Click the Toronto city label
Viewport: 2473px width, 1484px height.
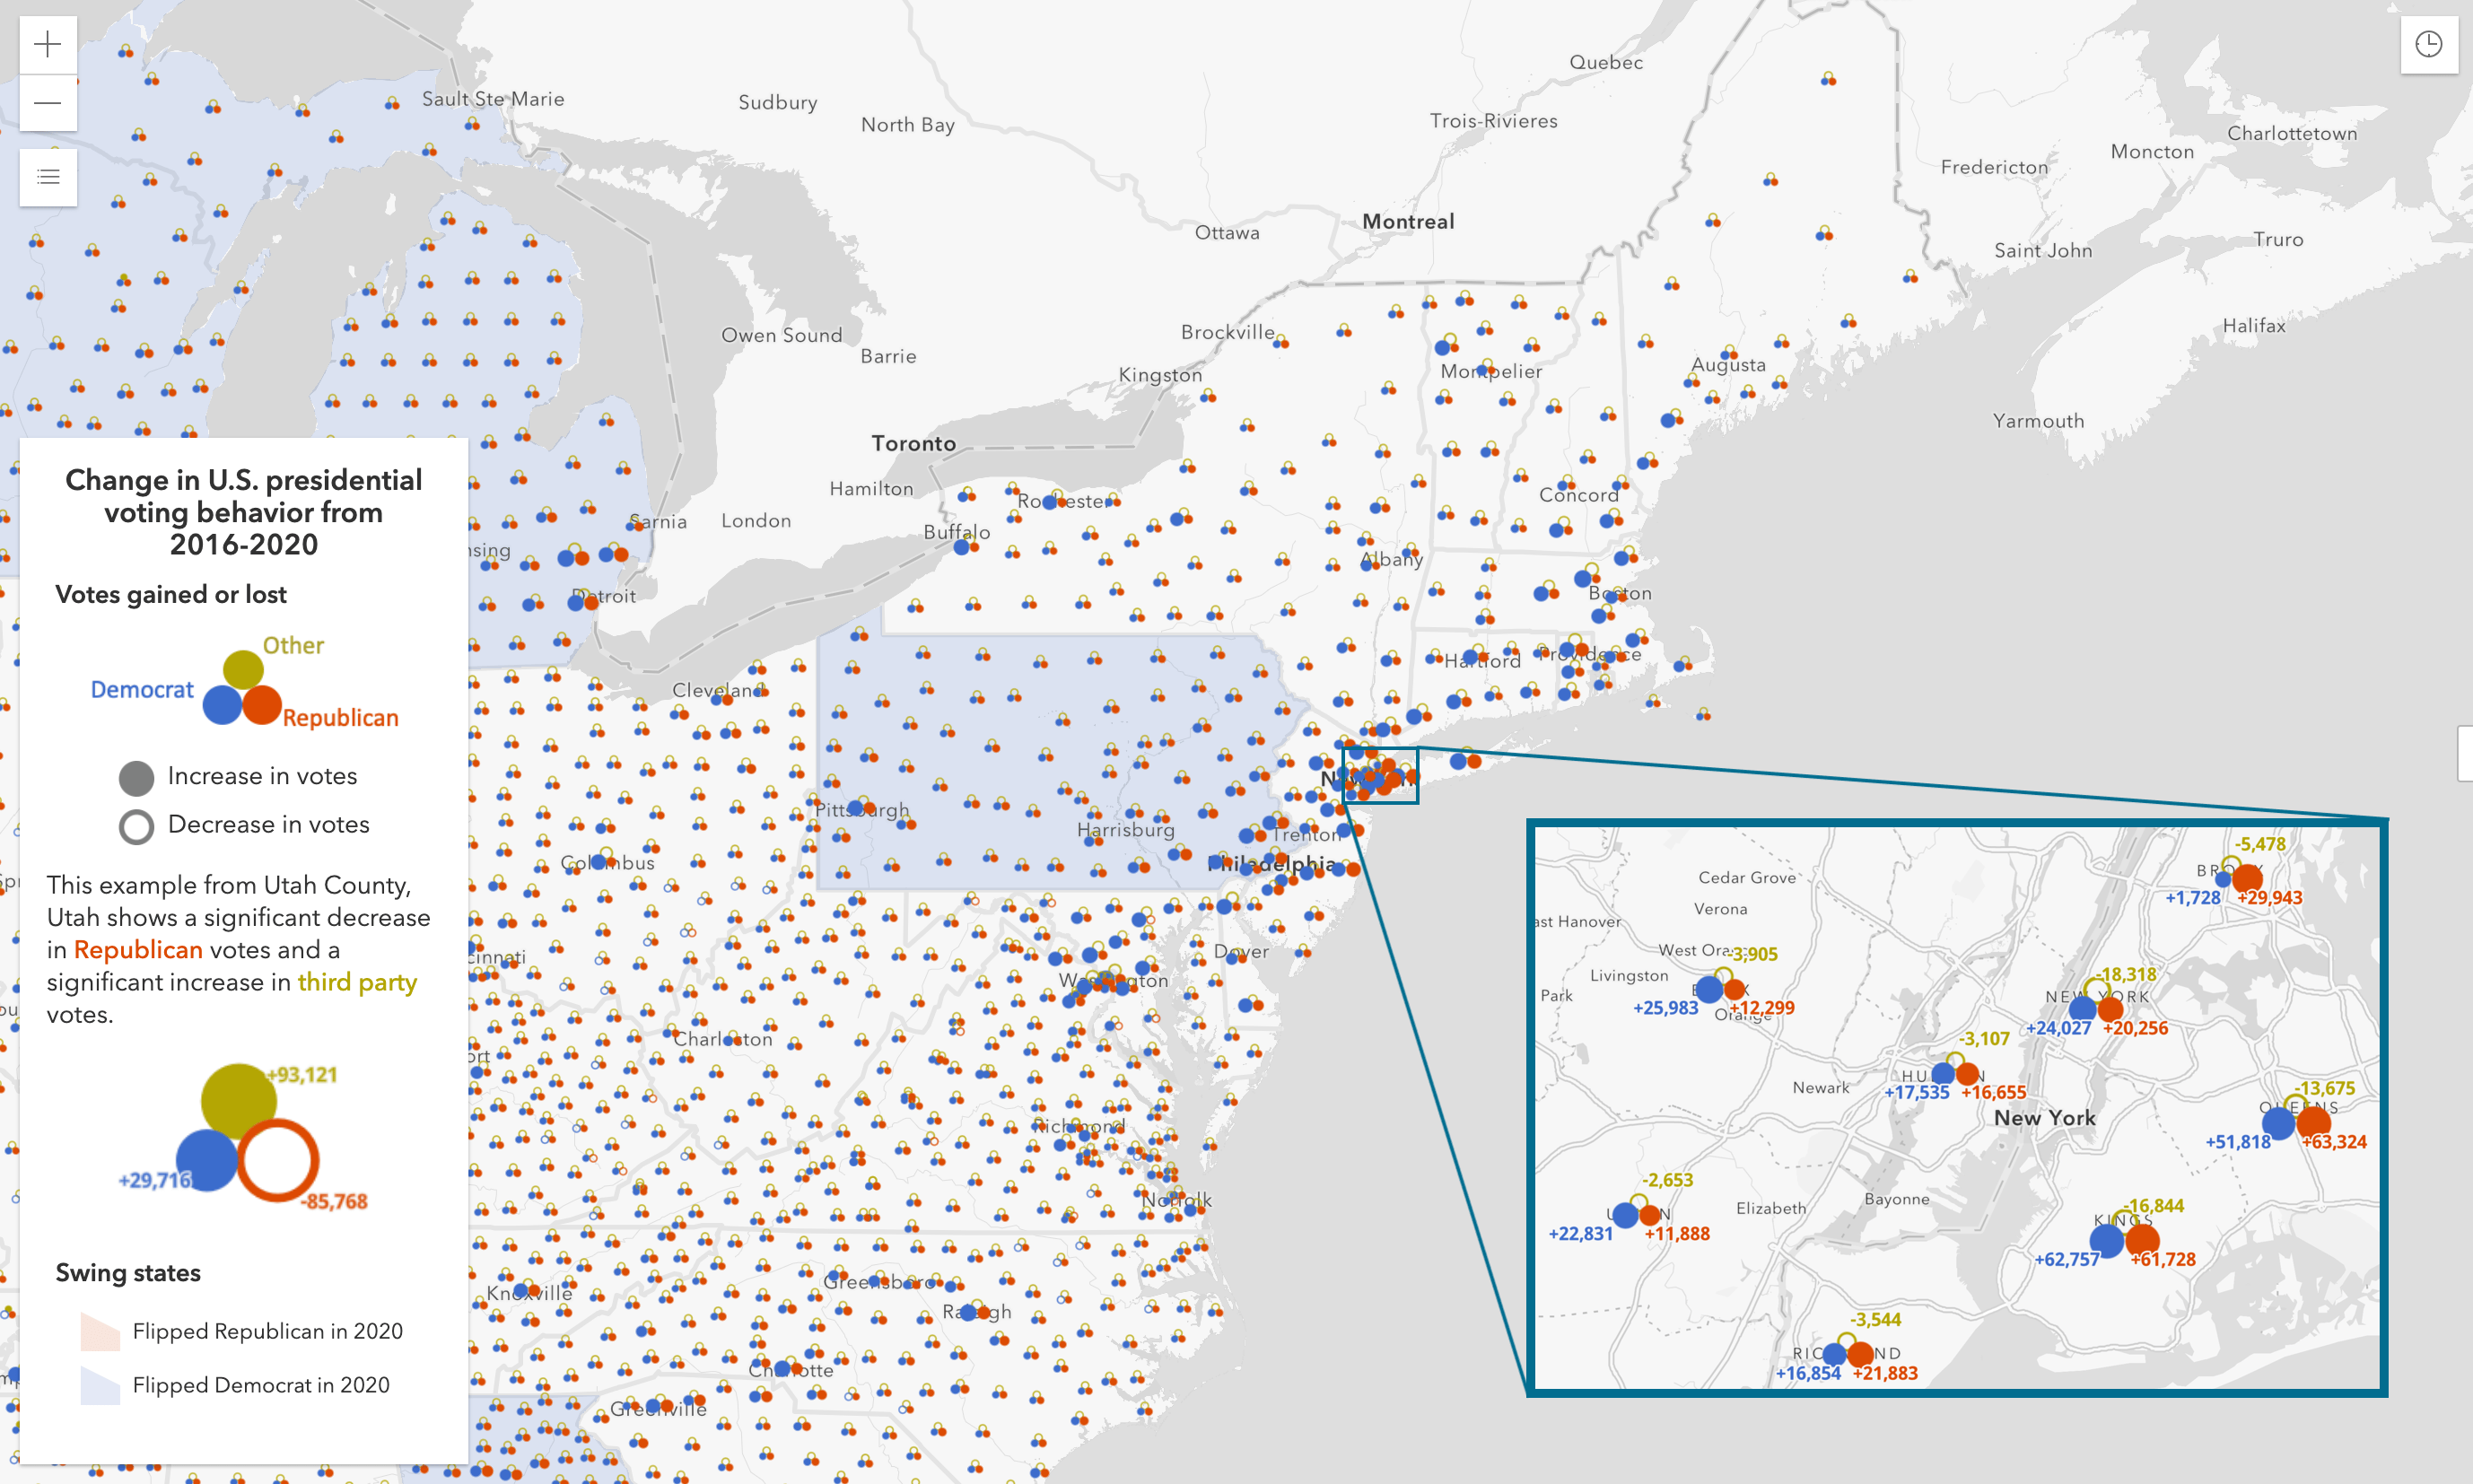coord(914,443)
